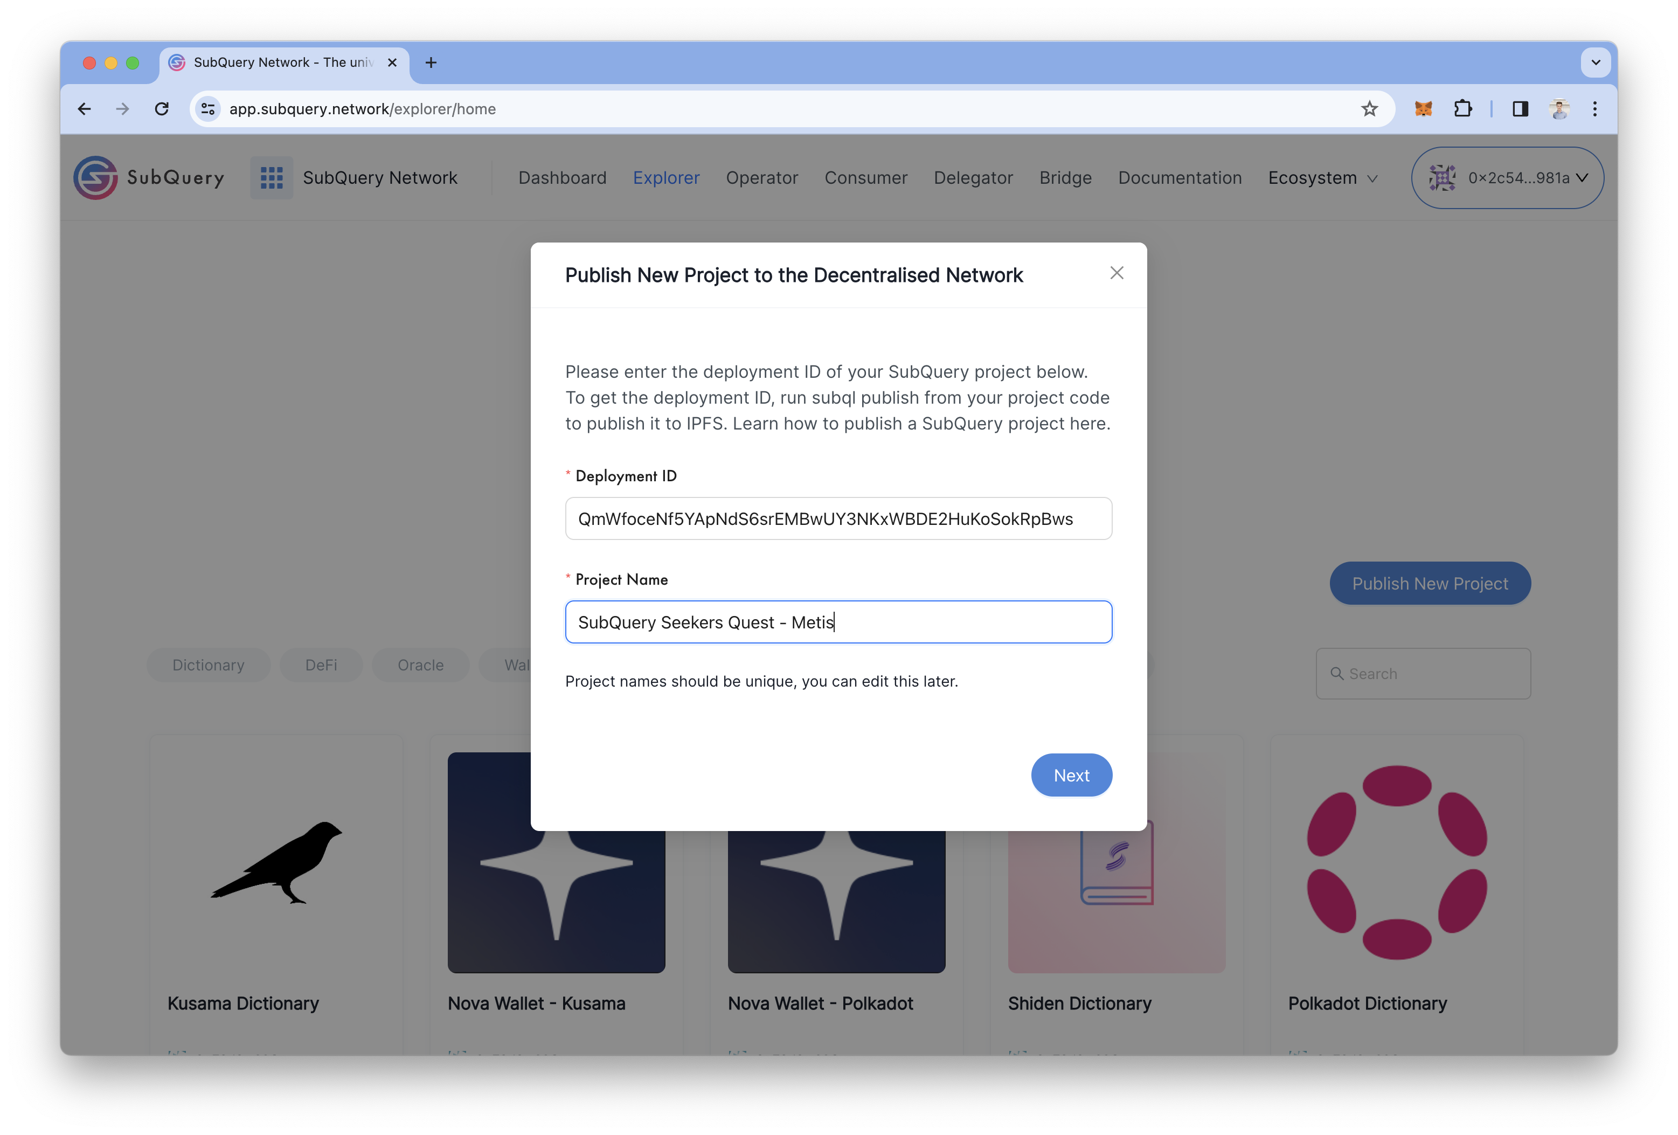1678x1135 pixels.
Task: Go forward in browser history
Action: [123, 109]
